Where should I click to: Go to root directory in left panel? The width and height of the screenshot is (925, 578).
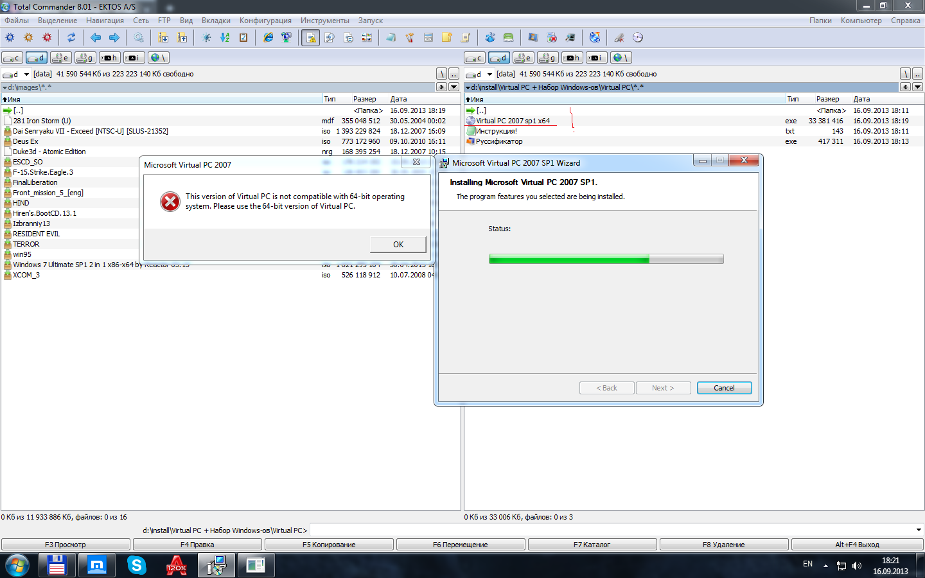click(442, 74)
